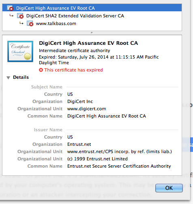Click the large Certificate Standard image
193x204 pixels.
click(x=20, y=51)
